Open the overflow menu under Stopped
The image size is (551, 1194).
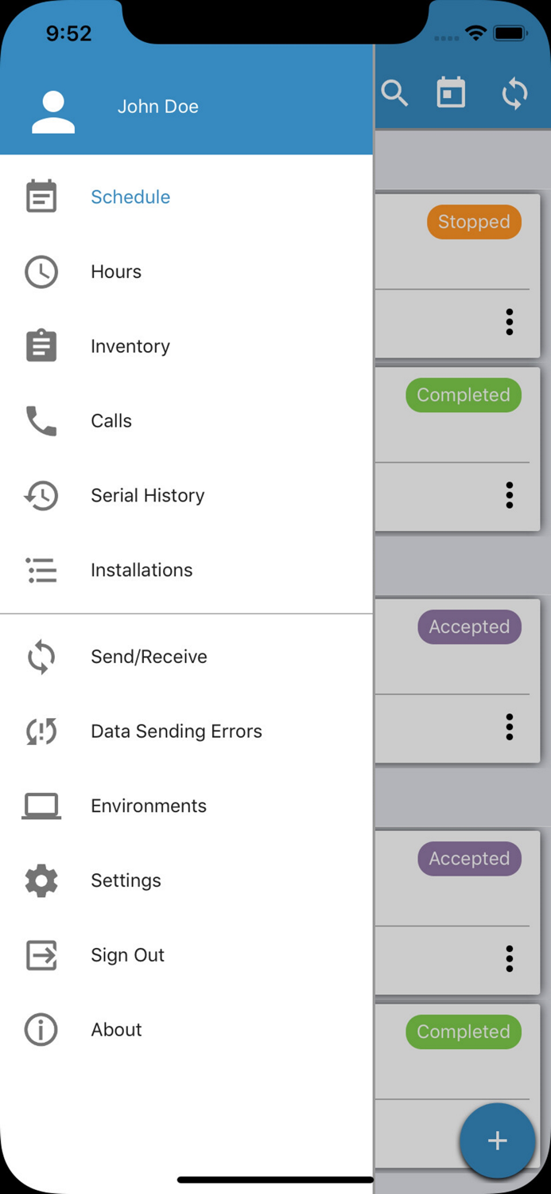(509, 322)
